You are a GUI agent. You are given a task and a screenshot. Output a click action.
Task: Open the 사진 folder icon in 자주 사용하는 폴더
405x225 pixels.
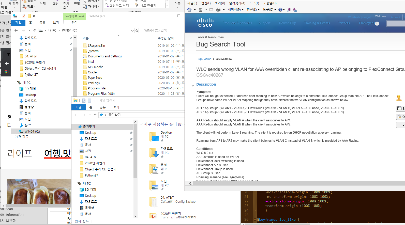[154, 185]
